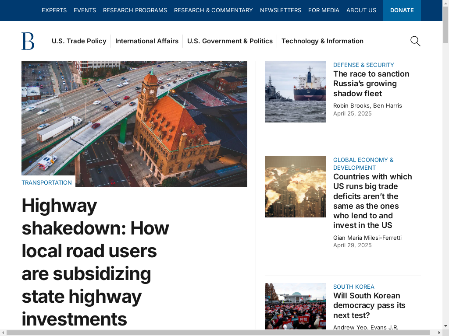The height and width of the screenshot is (336, 449).
Task: Click the South Korea category label
Action: click(x=354, y=287)
